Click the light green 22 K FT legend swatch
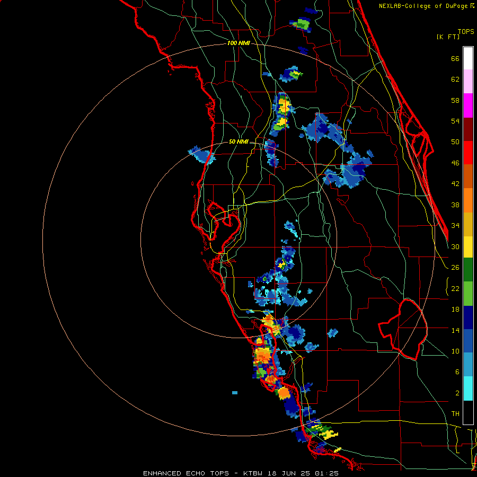This screenshot has width=477, height=477. click(x=468, y=294)
